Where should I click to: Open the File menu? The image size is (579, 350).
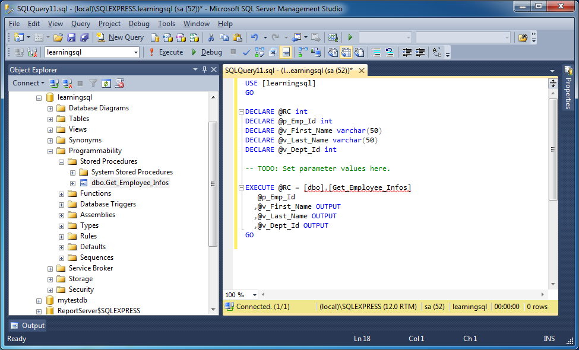pyautogui.click(x=14, y=24)
